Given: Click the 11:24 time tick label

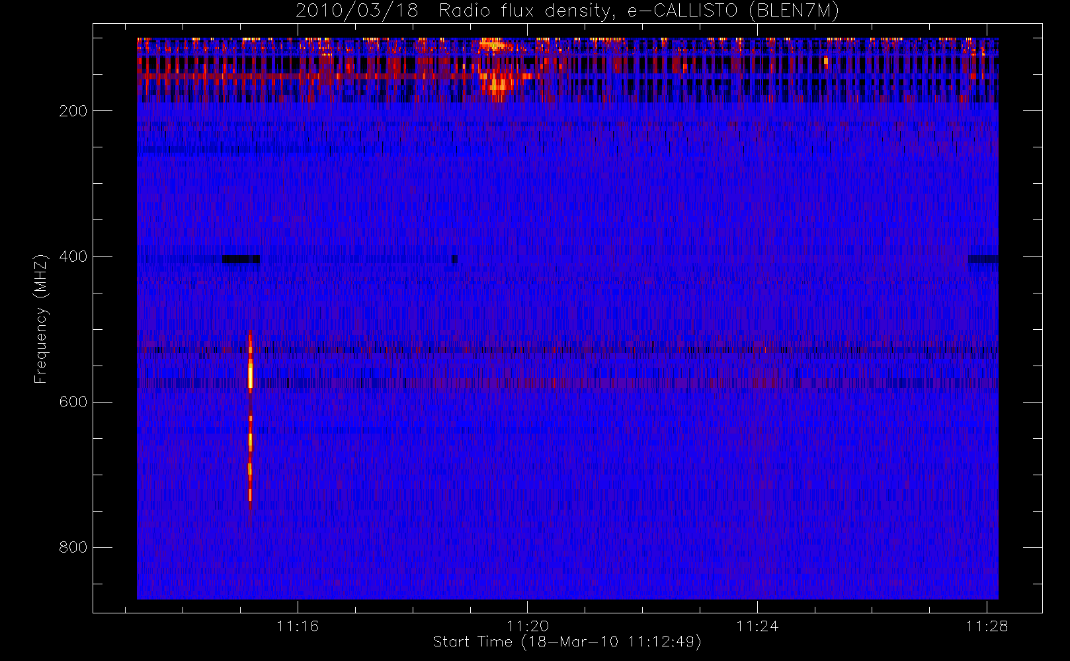Looking at the screenshot, I should click(x=757, y=626).
